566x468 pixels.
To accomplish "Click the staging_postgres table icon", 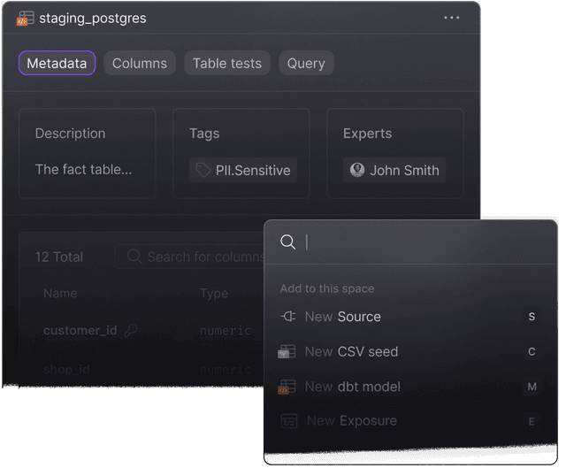I will tap(25, 19).
